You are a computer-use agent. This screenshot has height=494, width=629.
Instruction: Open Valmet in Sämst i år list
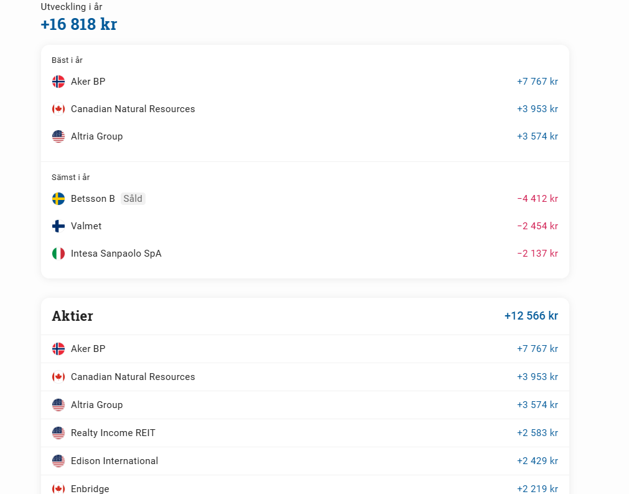click(86, 226)
